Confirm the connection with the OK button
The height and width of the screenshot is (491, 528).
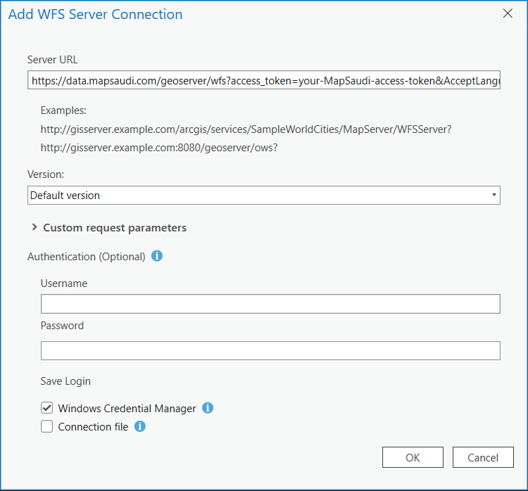[413, 457]
